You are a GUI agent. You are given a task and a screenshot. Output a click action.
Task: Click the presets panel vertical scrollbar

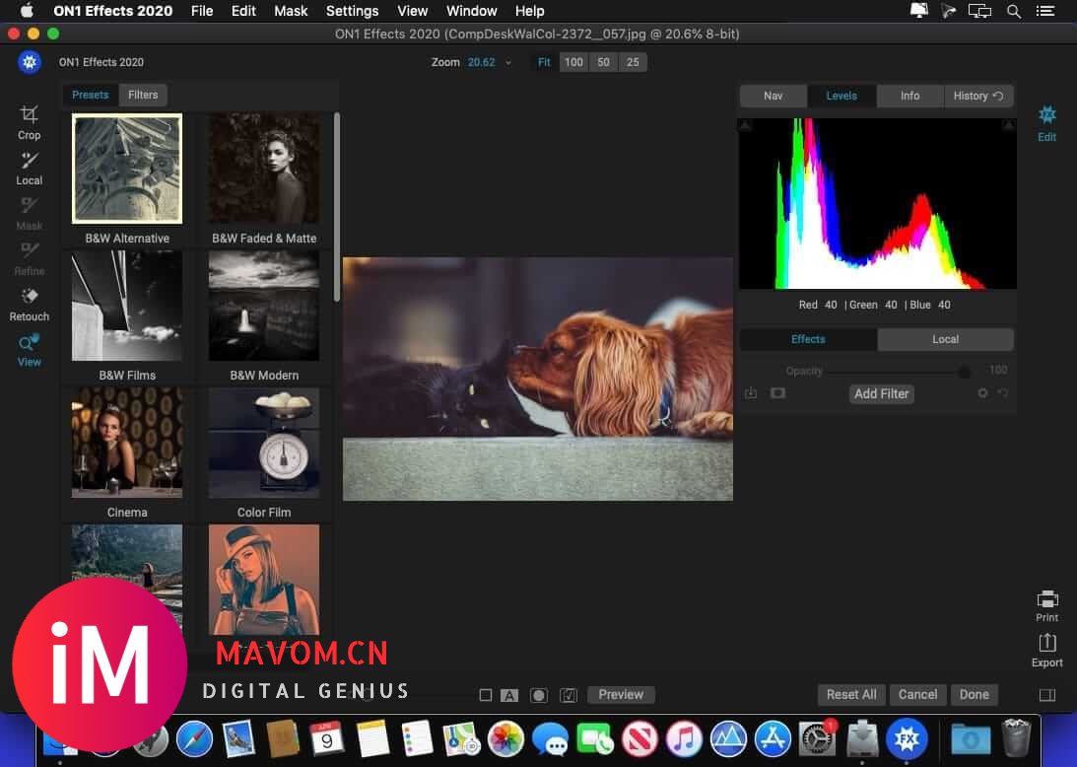[337, 206]
